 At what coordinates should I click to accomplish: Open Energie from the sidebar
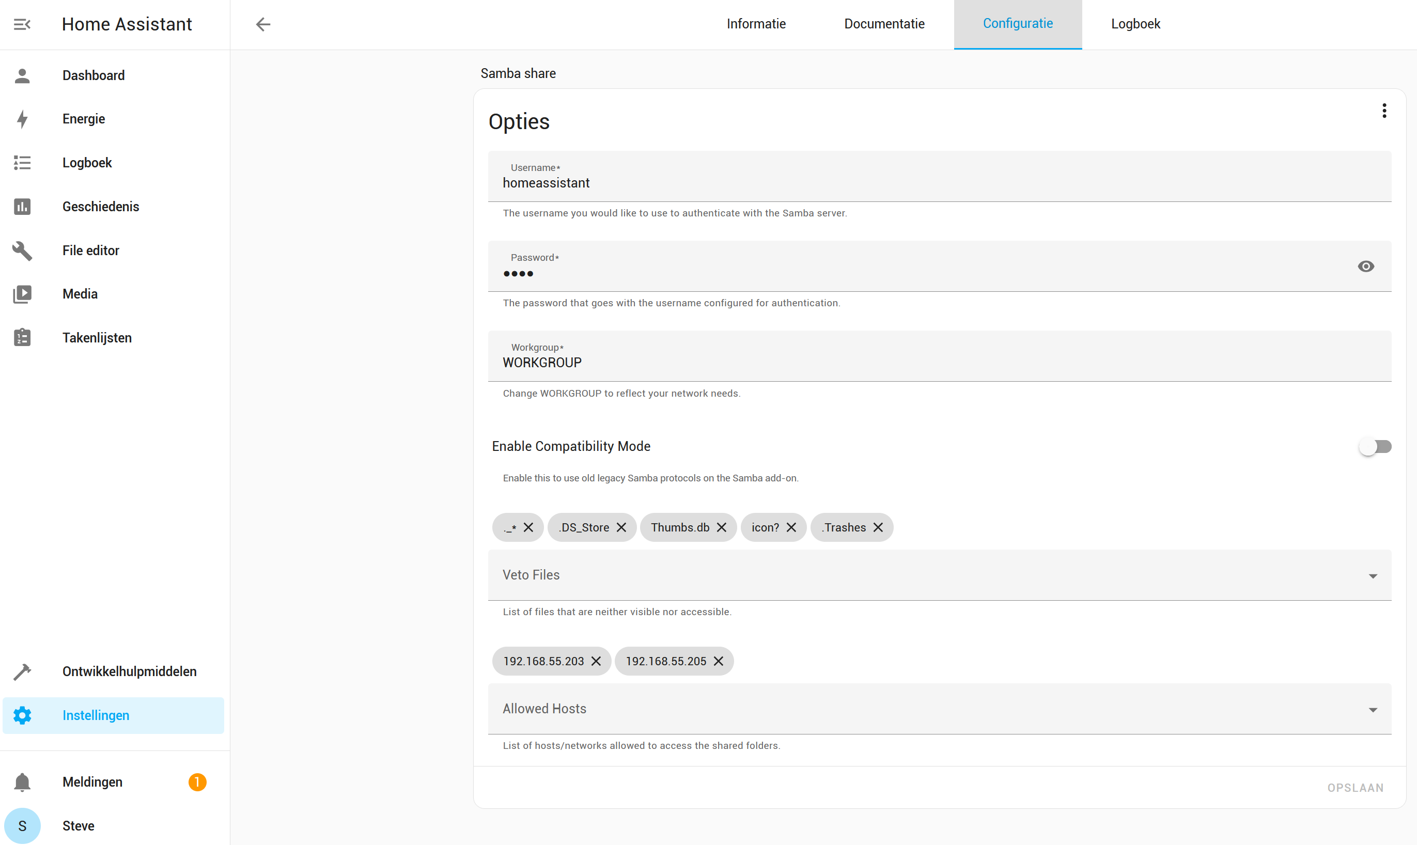(113, 119)
